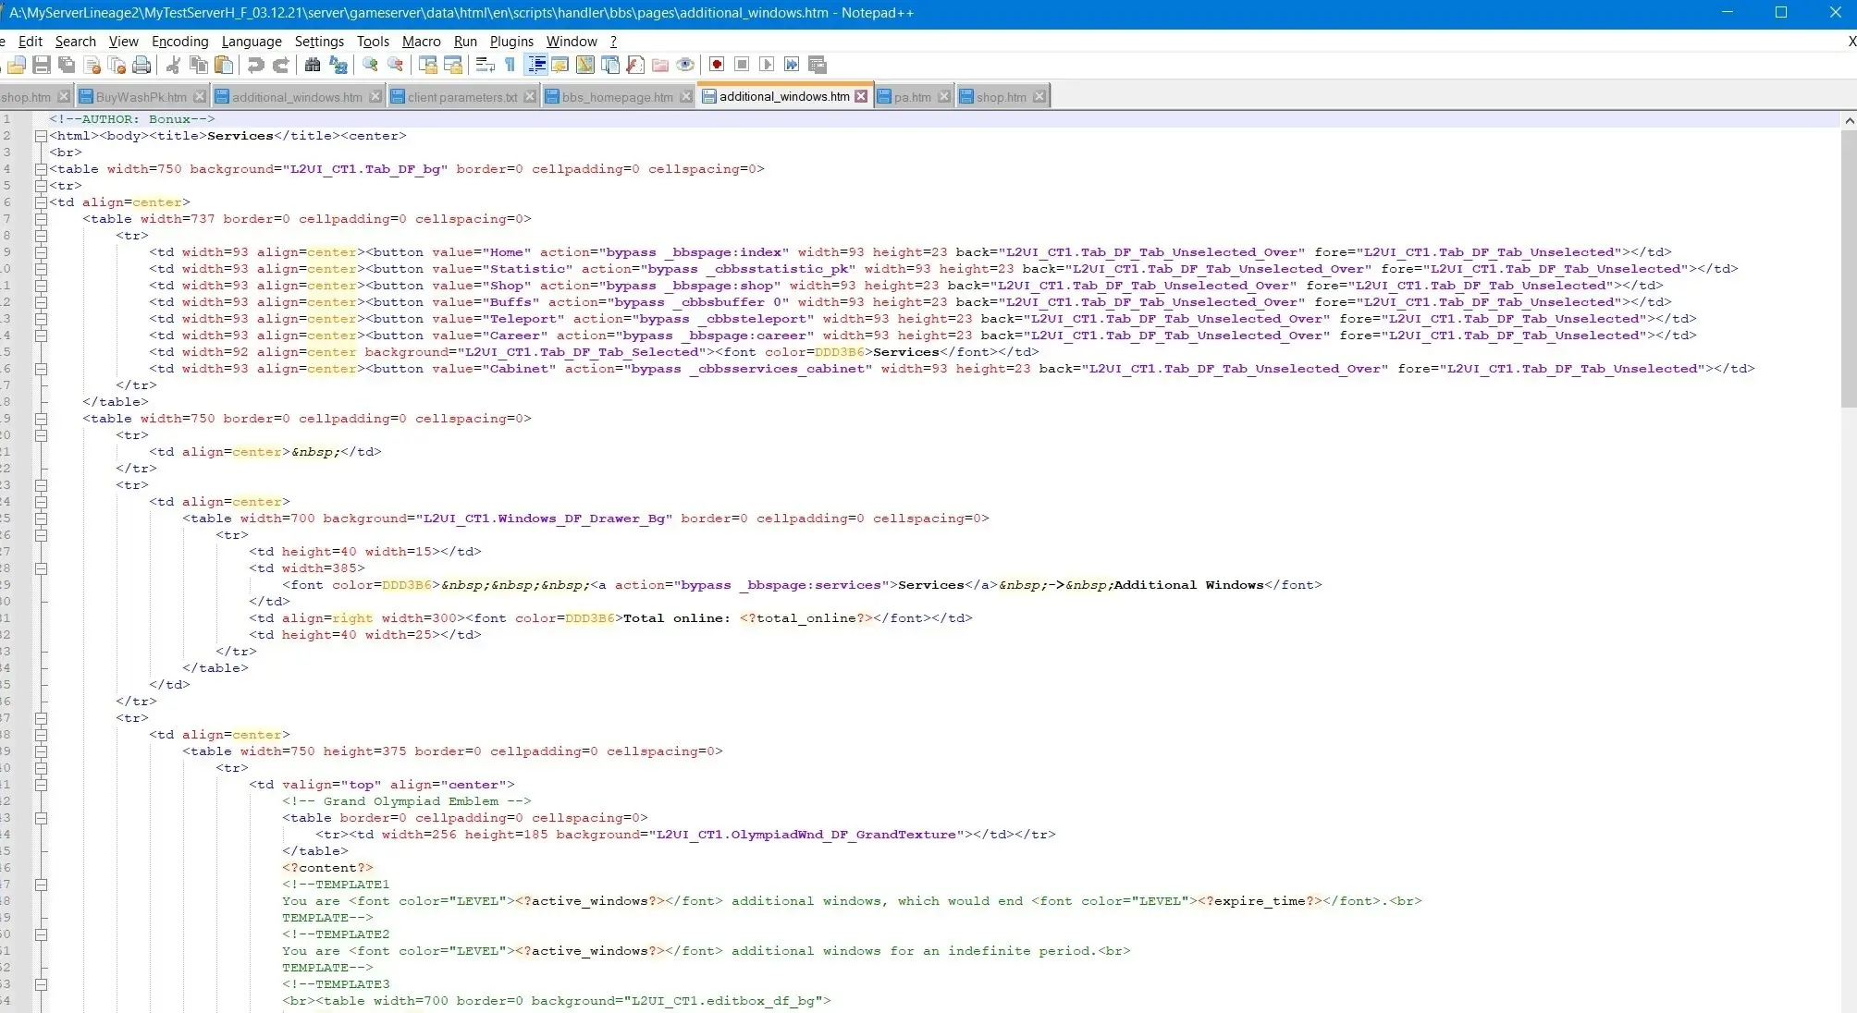Toggle Synchronize Horizontal Scrolling icon
The height and width of the screenshot is (1013, 1857).
(x=452, y=65)
